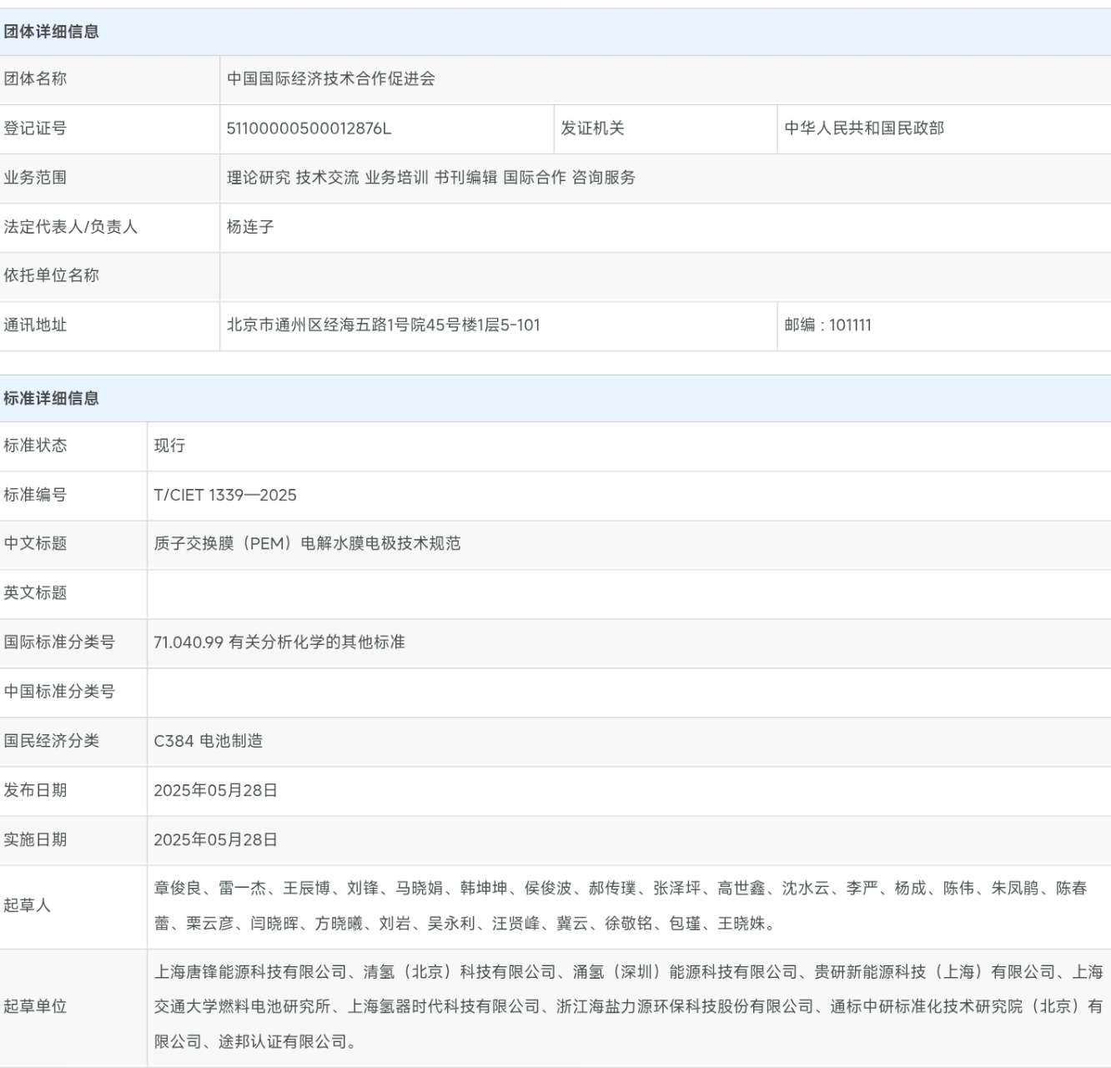Select the 中华人民共和国民政部 value
The image size is (1111, 1068).
pyautogui.click(x=864, y=128)
